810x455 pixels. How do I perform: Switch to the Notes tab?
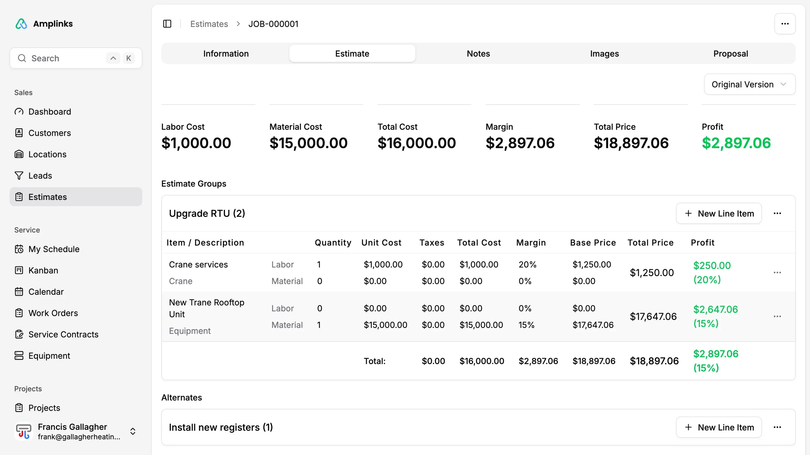point(478,54)
